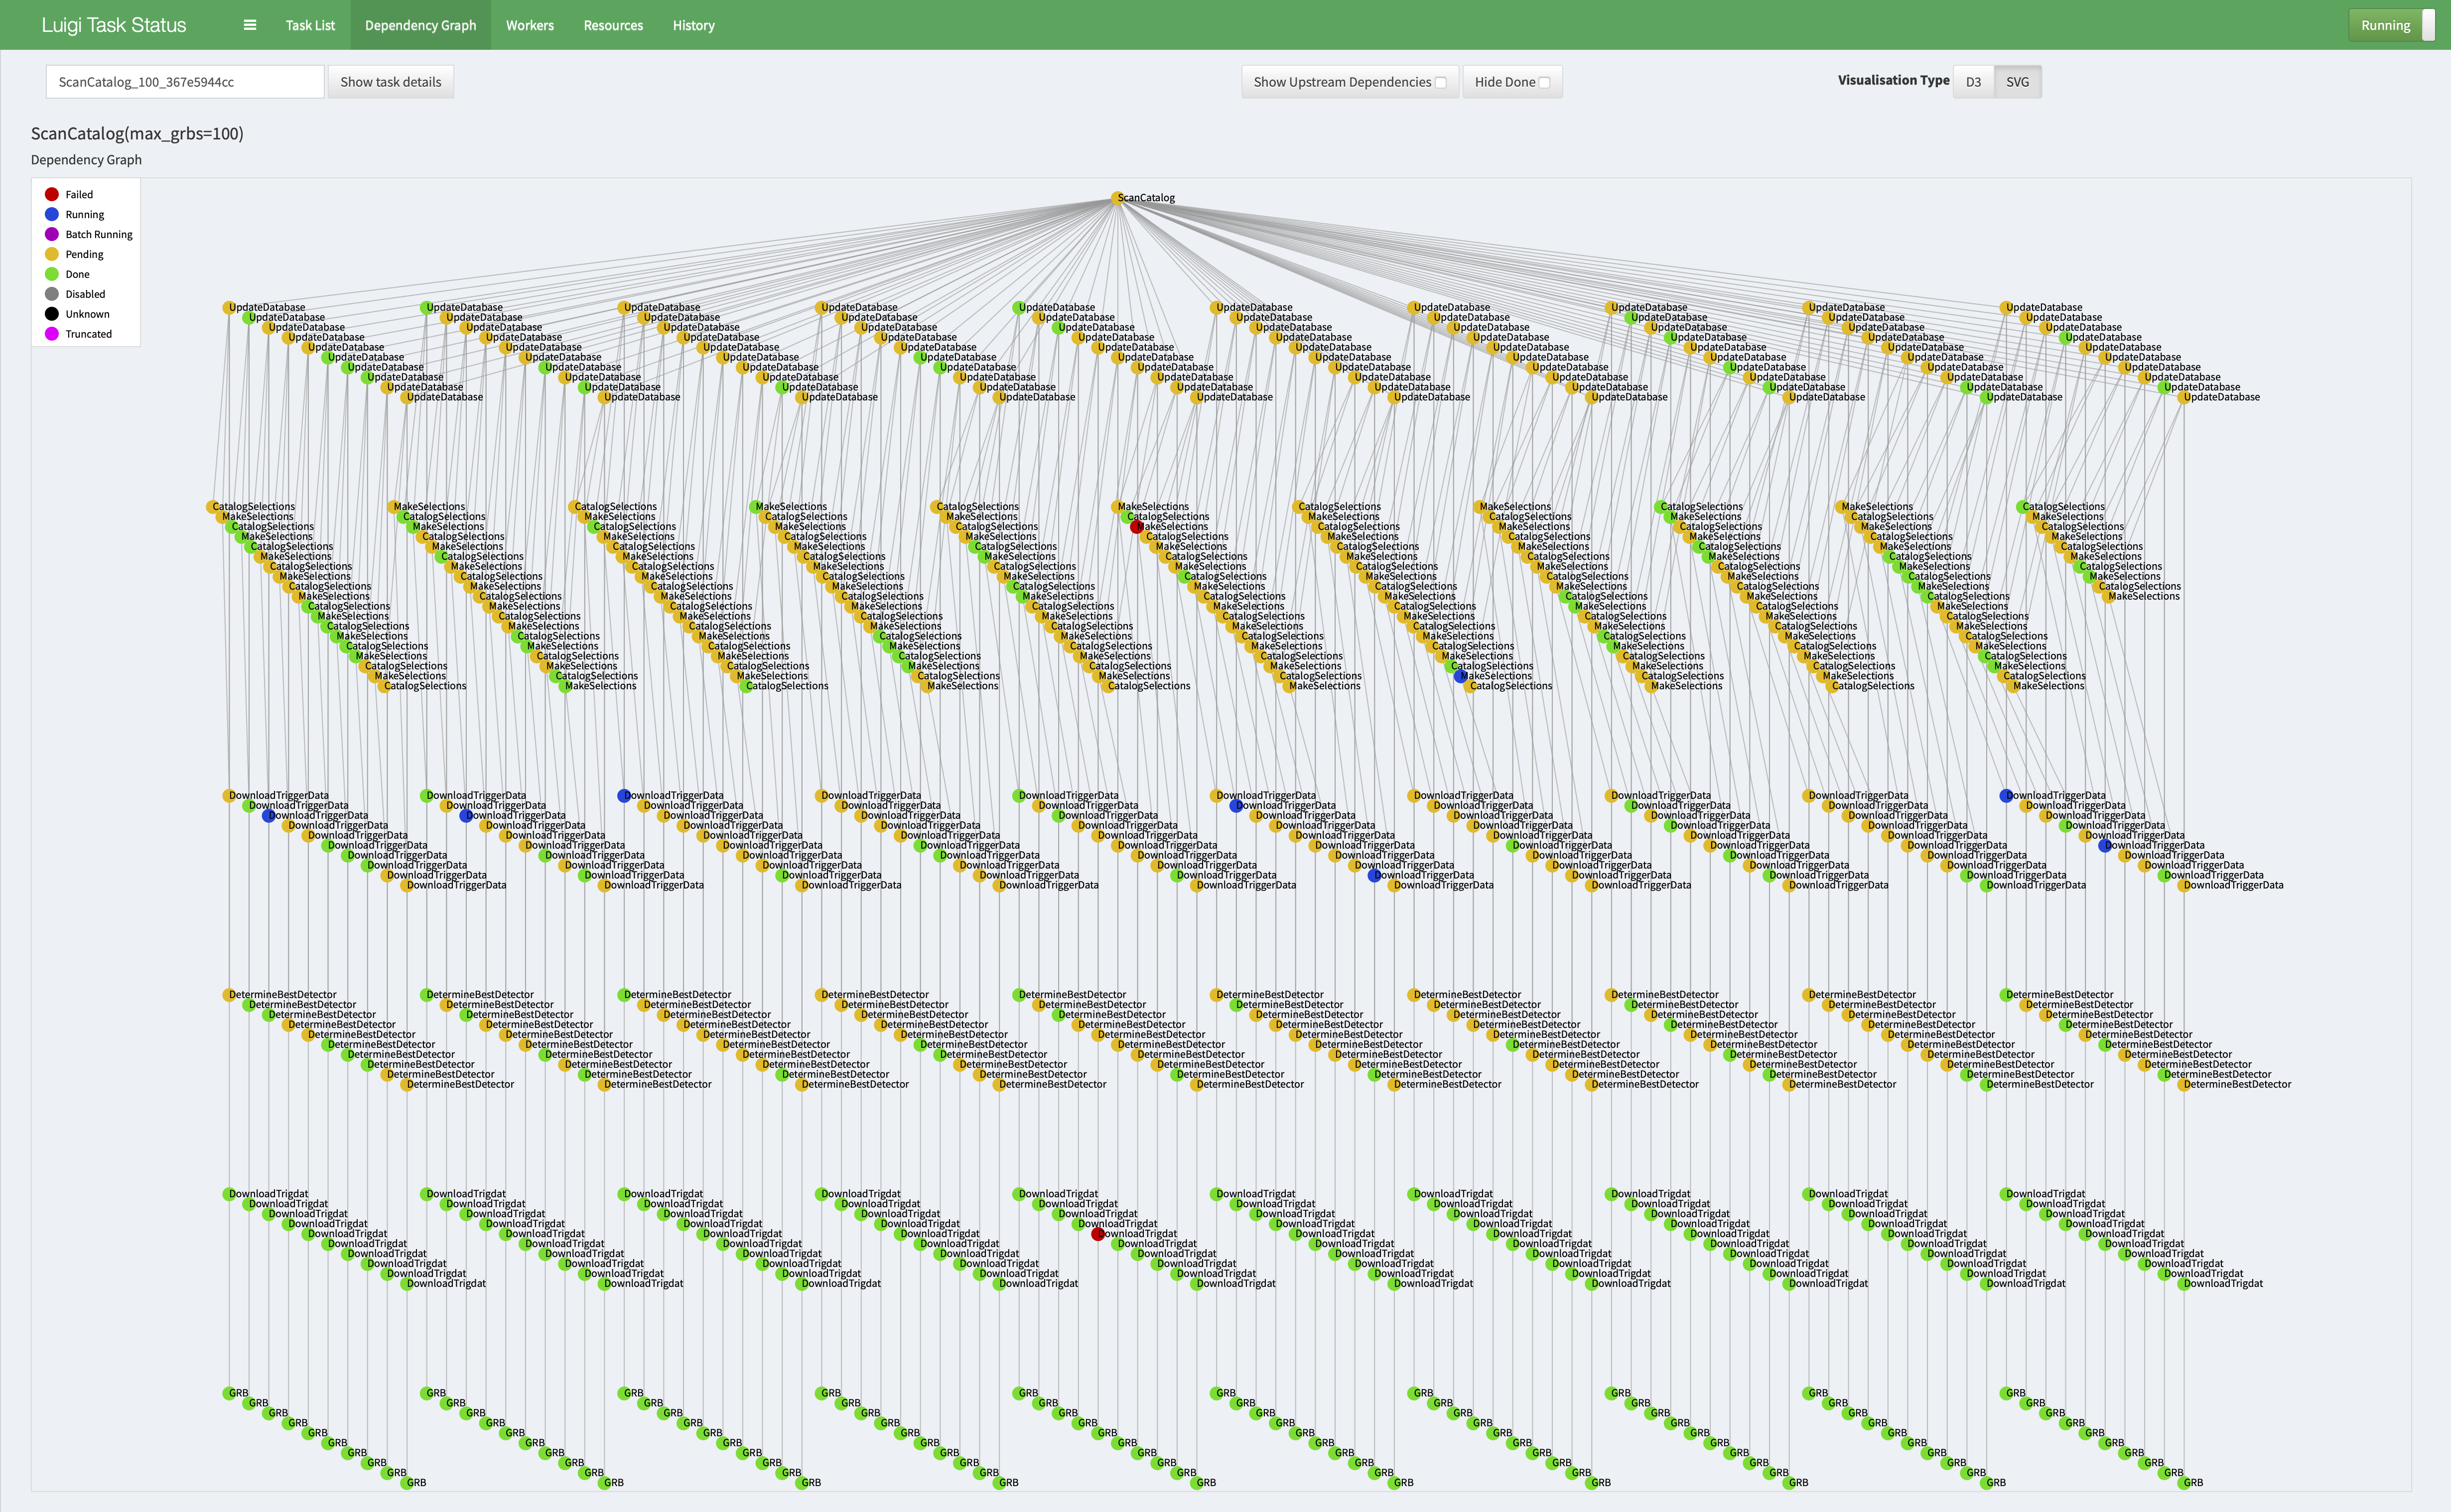Click the ScanCatalog task ID input field
This screenshot has width=2451, height=1512.
185,82
